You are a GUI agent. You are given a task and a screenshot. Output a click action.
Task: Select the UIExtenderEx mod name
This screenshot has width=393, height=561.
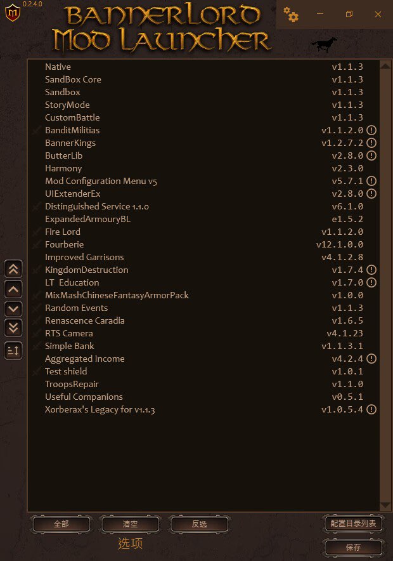[73, 194]
